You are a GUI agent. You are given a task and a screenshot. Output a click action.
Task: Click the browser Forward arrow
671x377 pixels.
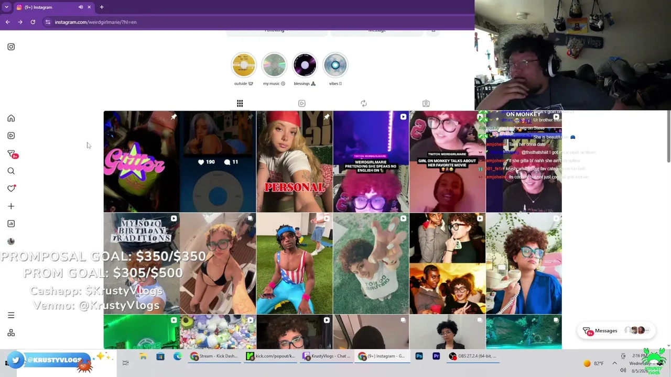20,22
